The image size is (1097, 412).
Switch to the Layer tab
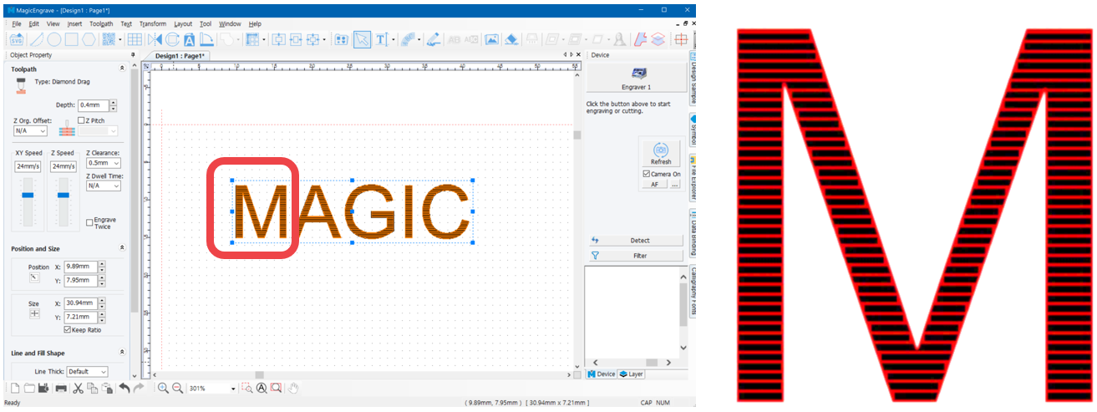631,374
